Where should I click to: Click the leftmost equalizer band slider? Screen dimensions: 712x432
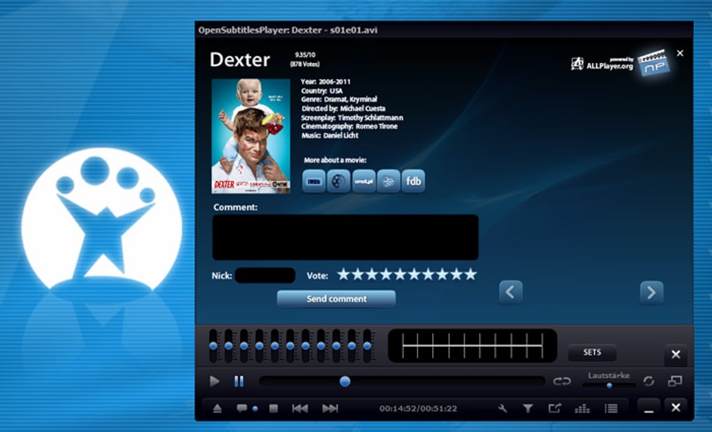pyautogui.click(x=213, y=345)
